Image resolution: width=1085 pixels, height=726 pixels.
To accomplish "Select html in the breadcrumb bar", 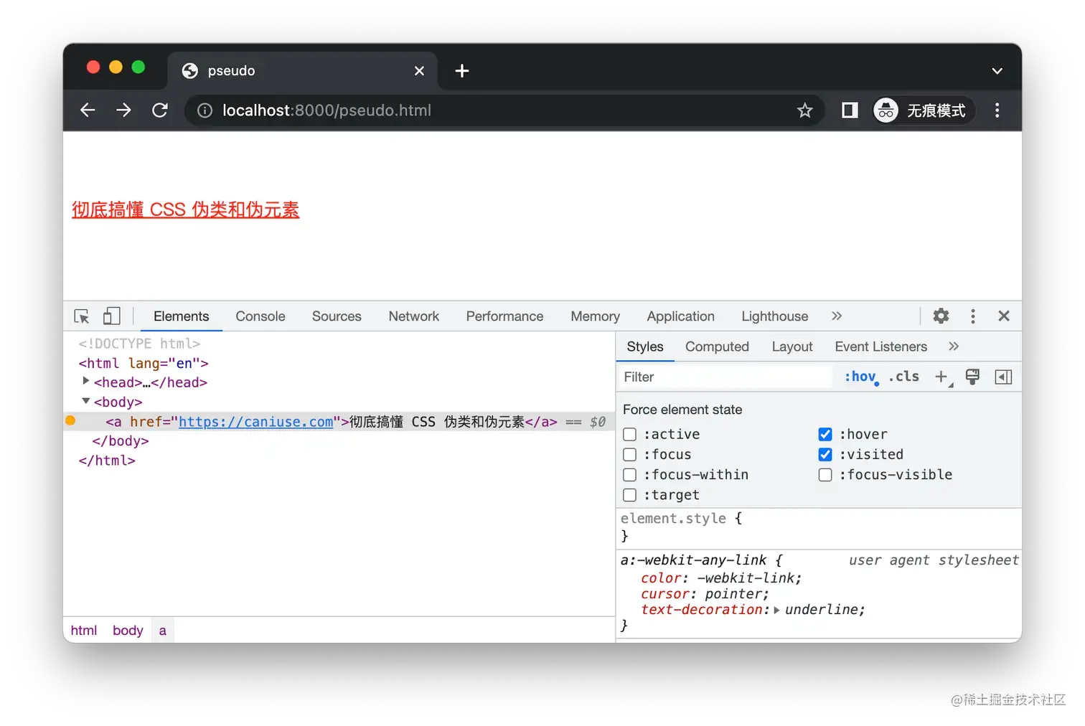I will tap(83, 631).
